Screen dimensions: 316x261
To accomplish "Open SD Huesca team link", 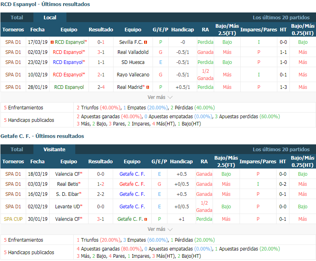I will tap(133, 62).
